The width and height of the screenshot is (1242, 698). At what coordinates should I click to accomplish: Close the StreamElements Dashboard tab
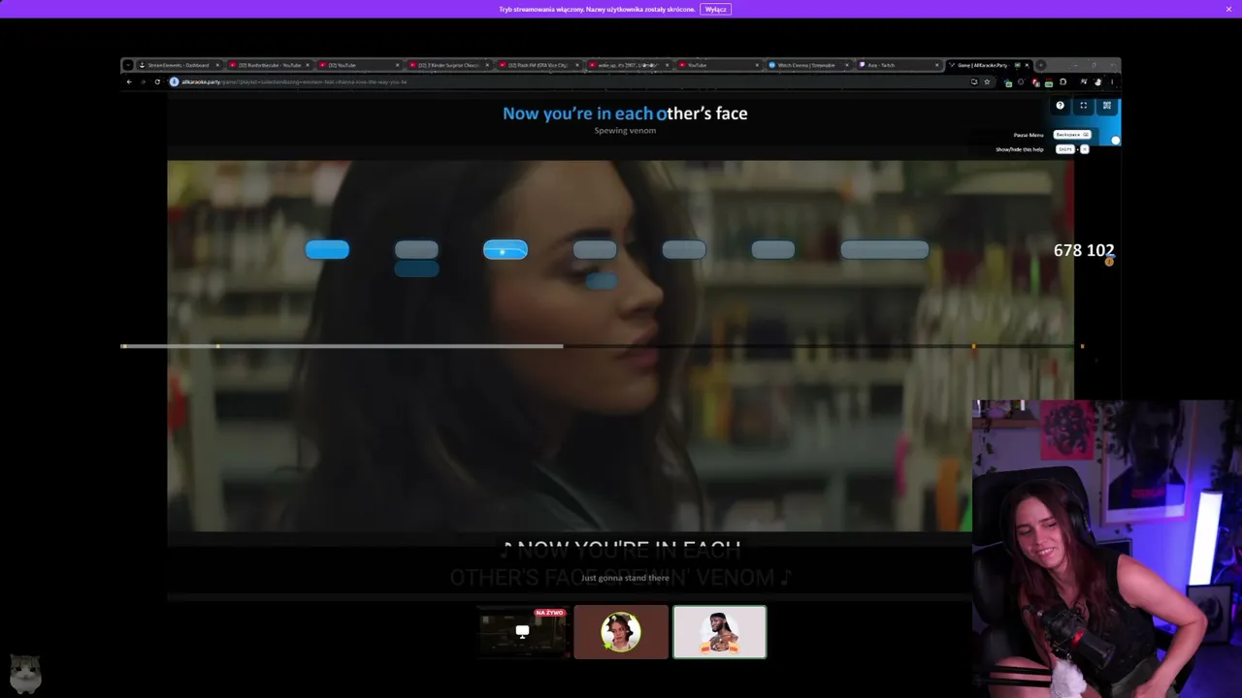[217, 65]
